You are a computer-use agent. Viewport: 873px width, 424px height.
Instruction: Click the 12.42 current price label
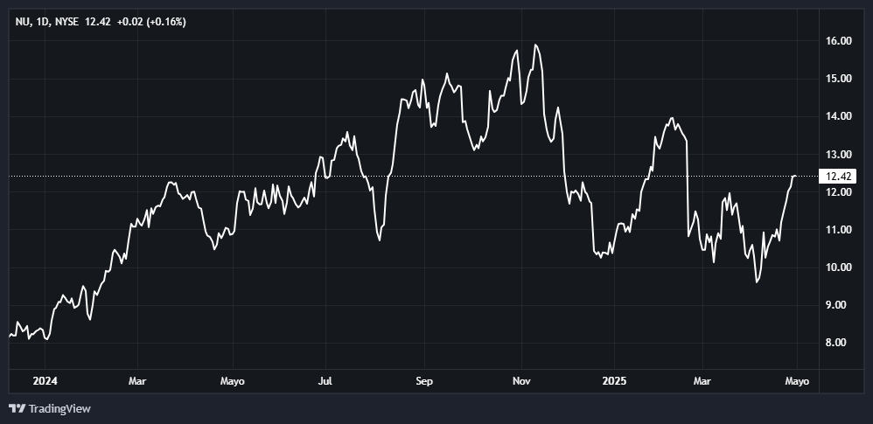click(97, 22)
